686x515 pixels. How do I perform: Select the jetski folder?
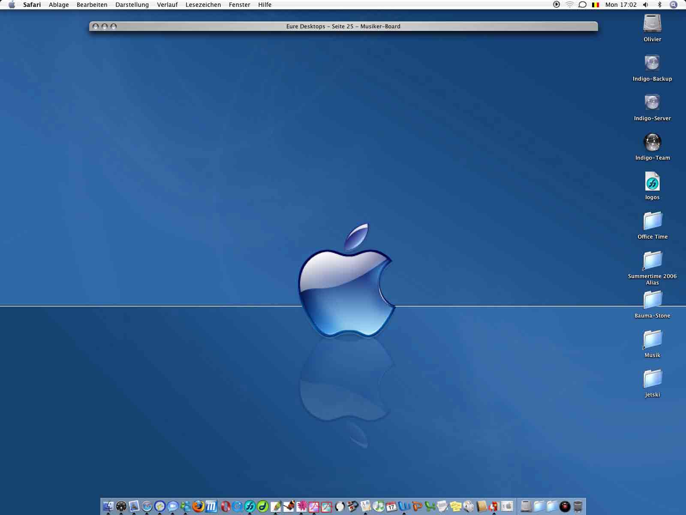coord(652,379)
